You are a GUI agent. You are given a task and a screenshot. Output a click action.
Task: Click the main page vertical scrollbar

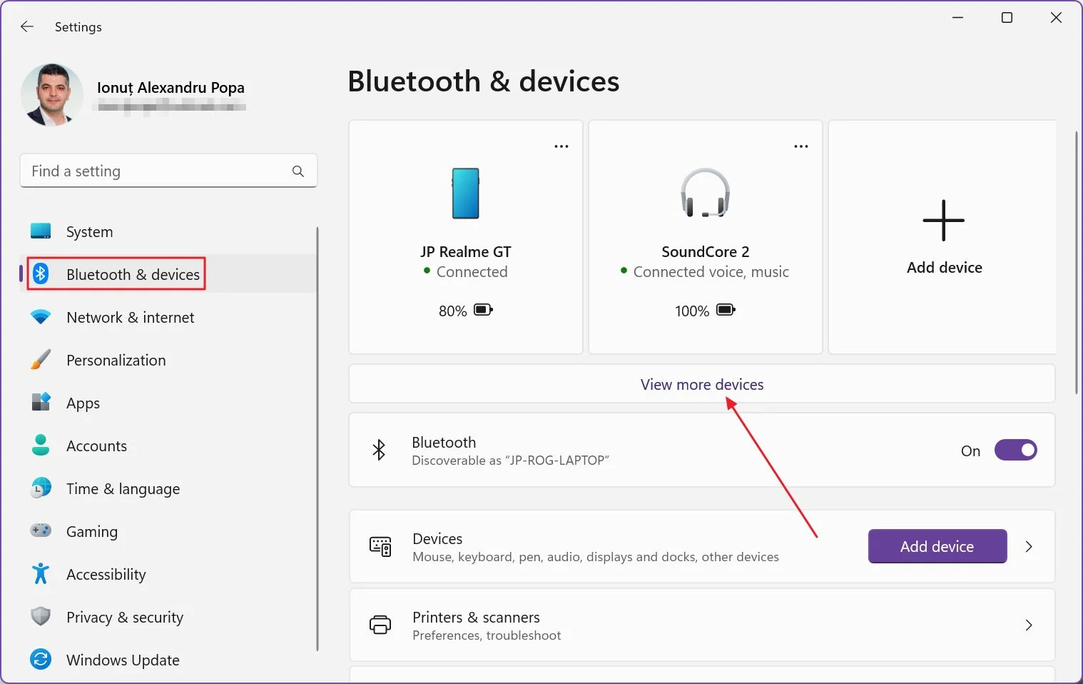(x=1077, y=263)
